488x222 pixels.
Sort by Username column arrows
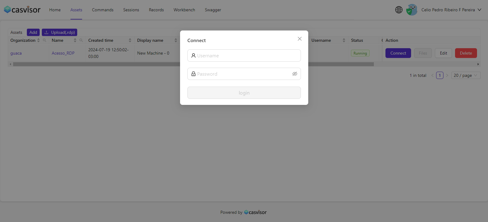344,40
